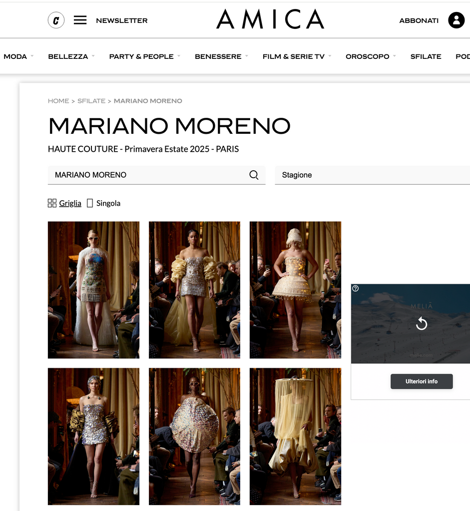470x511 pixels.
Task: Click the SFILATE breadcrumb
Action: (x=91, y=101)
